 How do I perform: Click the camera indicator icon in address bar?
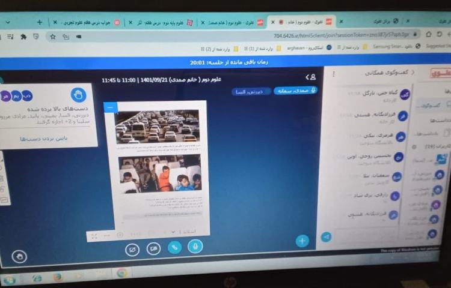[x=79, y=37]
